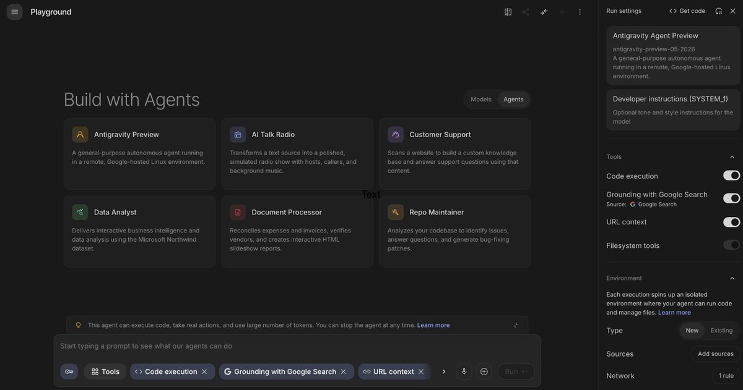
Task: Click the Document Processor card icon
Action: [x=238, y=213]
